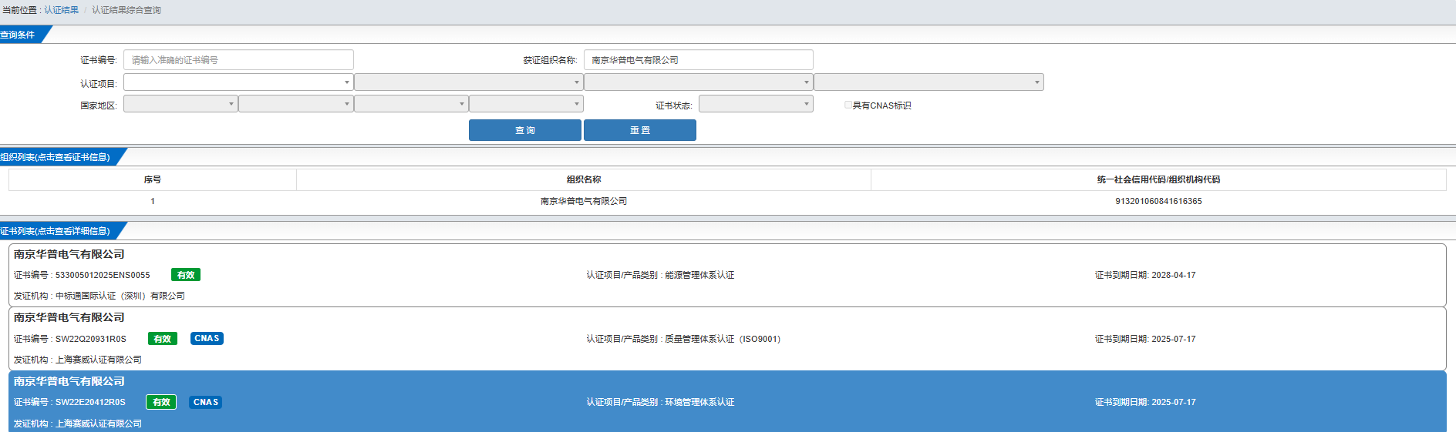Image resolution: width=1456 pixels, height=432 pixels.
Task: Click row number 1 in organization table
Action: pos(153,201)
